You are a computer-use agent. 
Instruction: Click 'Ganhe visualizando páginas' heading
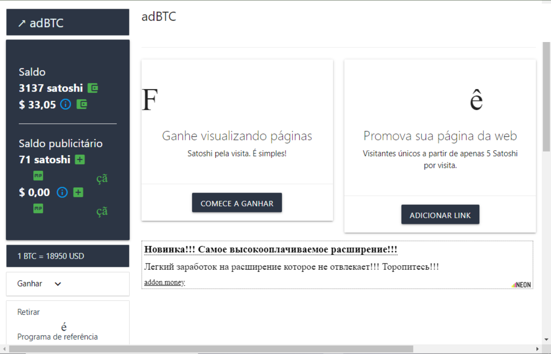pos(237,136)
